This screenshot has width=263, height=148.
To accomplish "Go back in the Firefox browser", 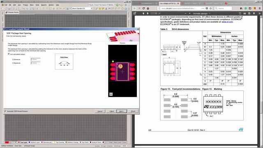I will pyautogui.click(x=135, y=8).
